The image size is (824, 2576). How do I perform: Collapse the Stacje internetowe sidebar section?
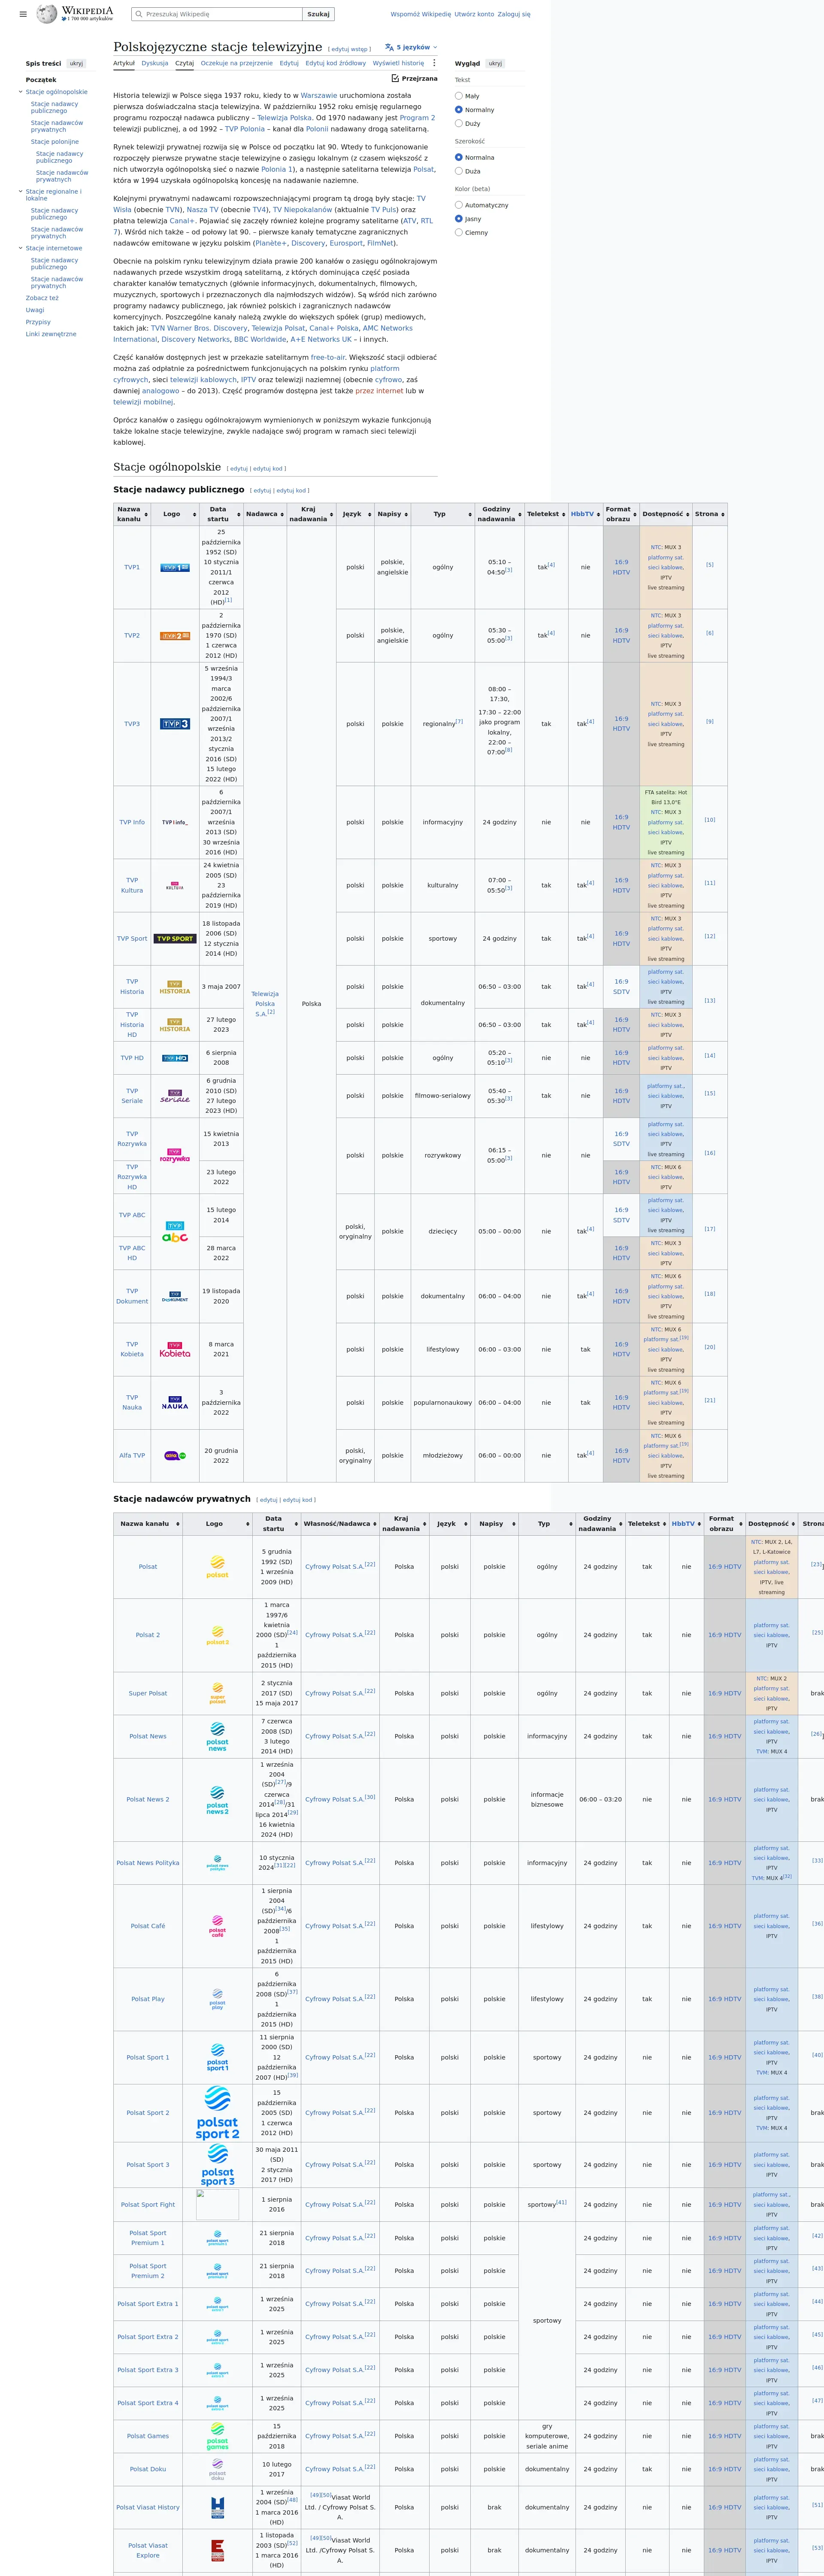tap(20, 248)
